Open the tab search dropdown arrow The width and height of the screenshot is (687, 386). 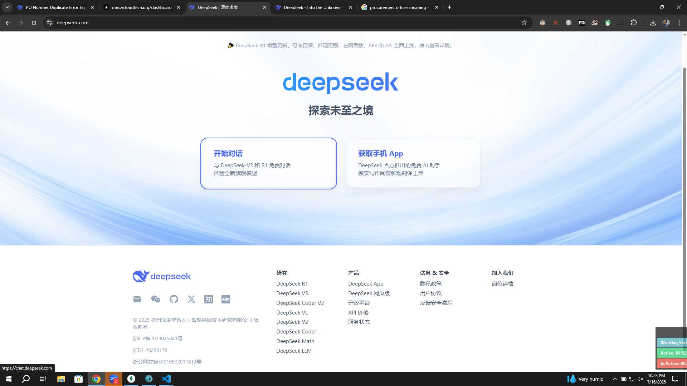point(7,7)
